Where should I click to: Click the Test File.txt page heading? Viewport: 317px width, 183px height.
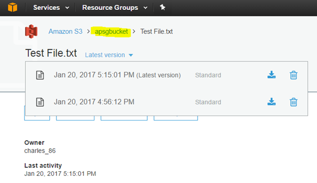(51, 53)
